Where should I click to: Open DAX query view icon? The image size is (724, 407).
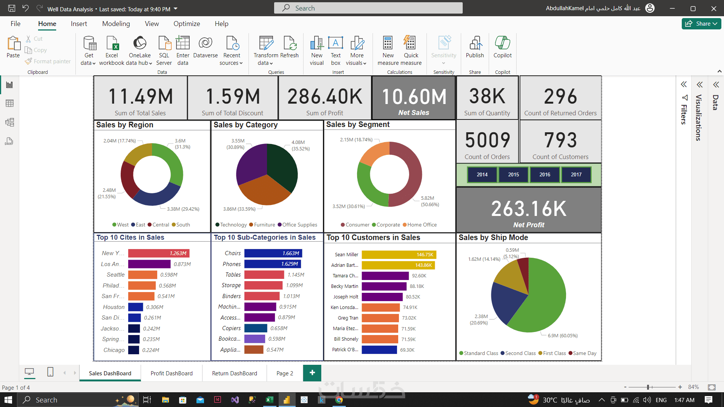[x=9, y=141]
